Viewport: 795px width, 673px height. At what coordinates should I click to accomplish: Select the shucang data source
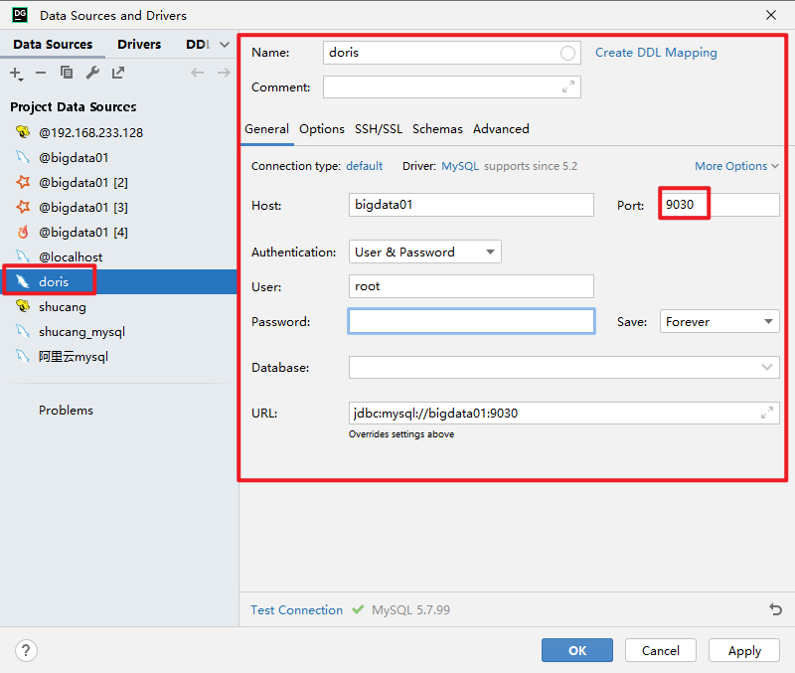(119, 306)
